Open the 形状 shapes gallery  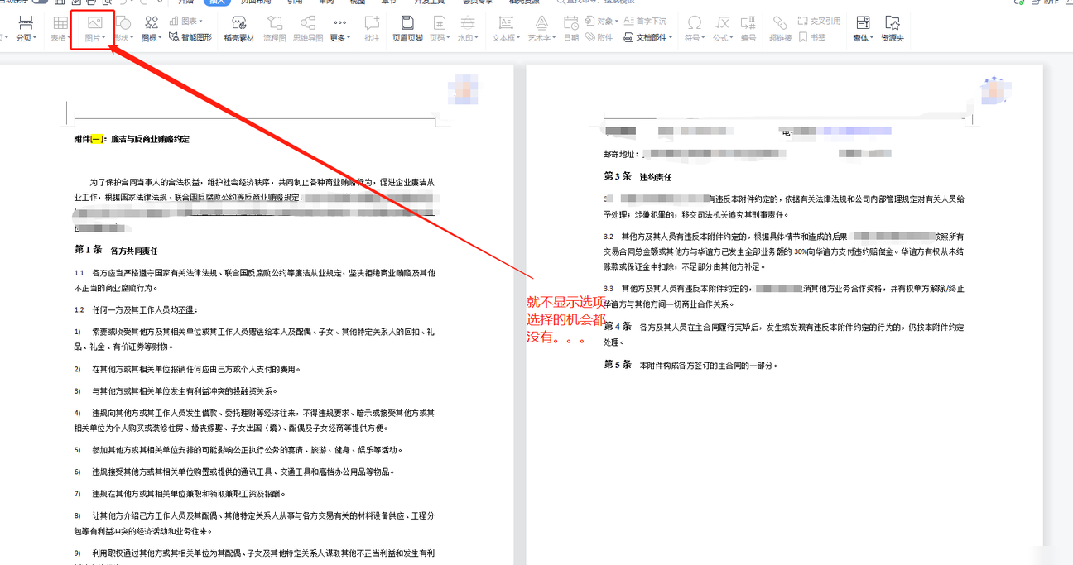[x=124, y=29]
